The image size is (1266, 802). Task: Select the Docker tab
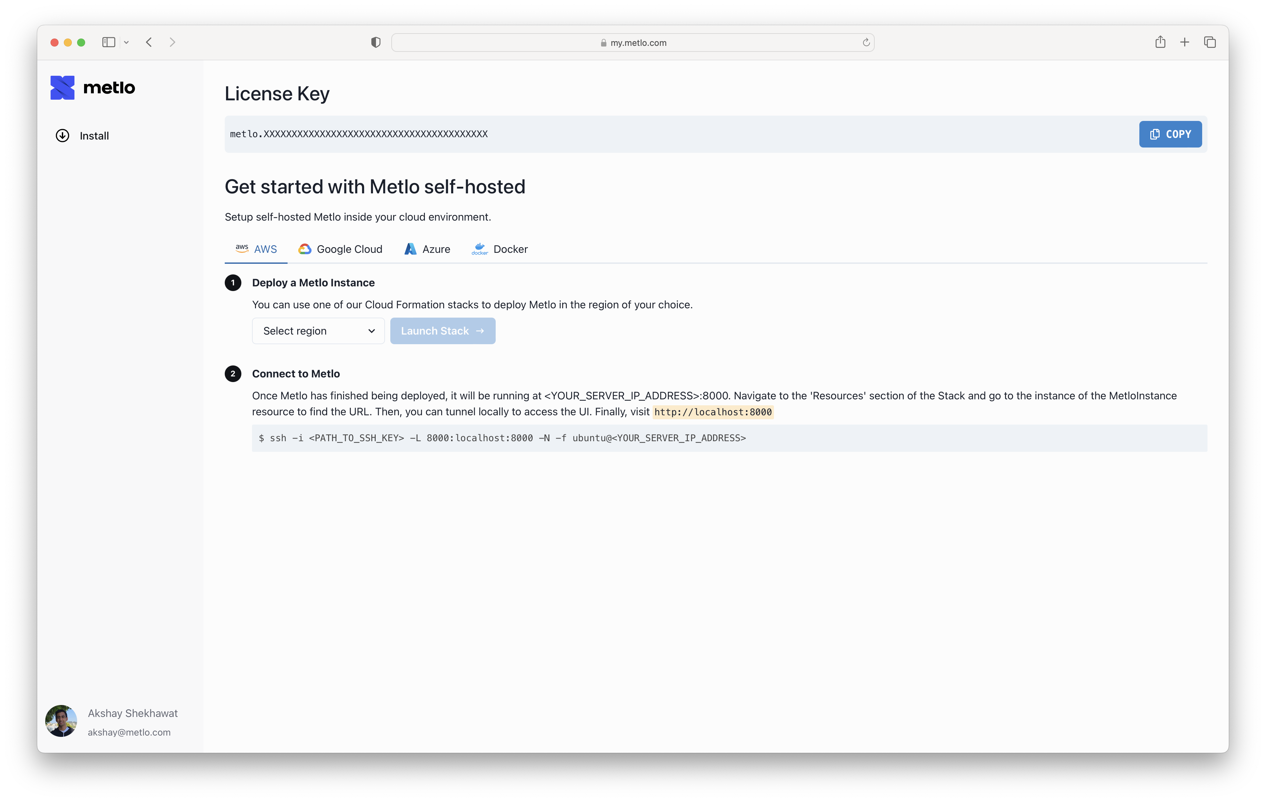click(x=499, y=249)
